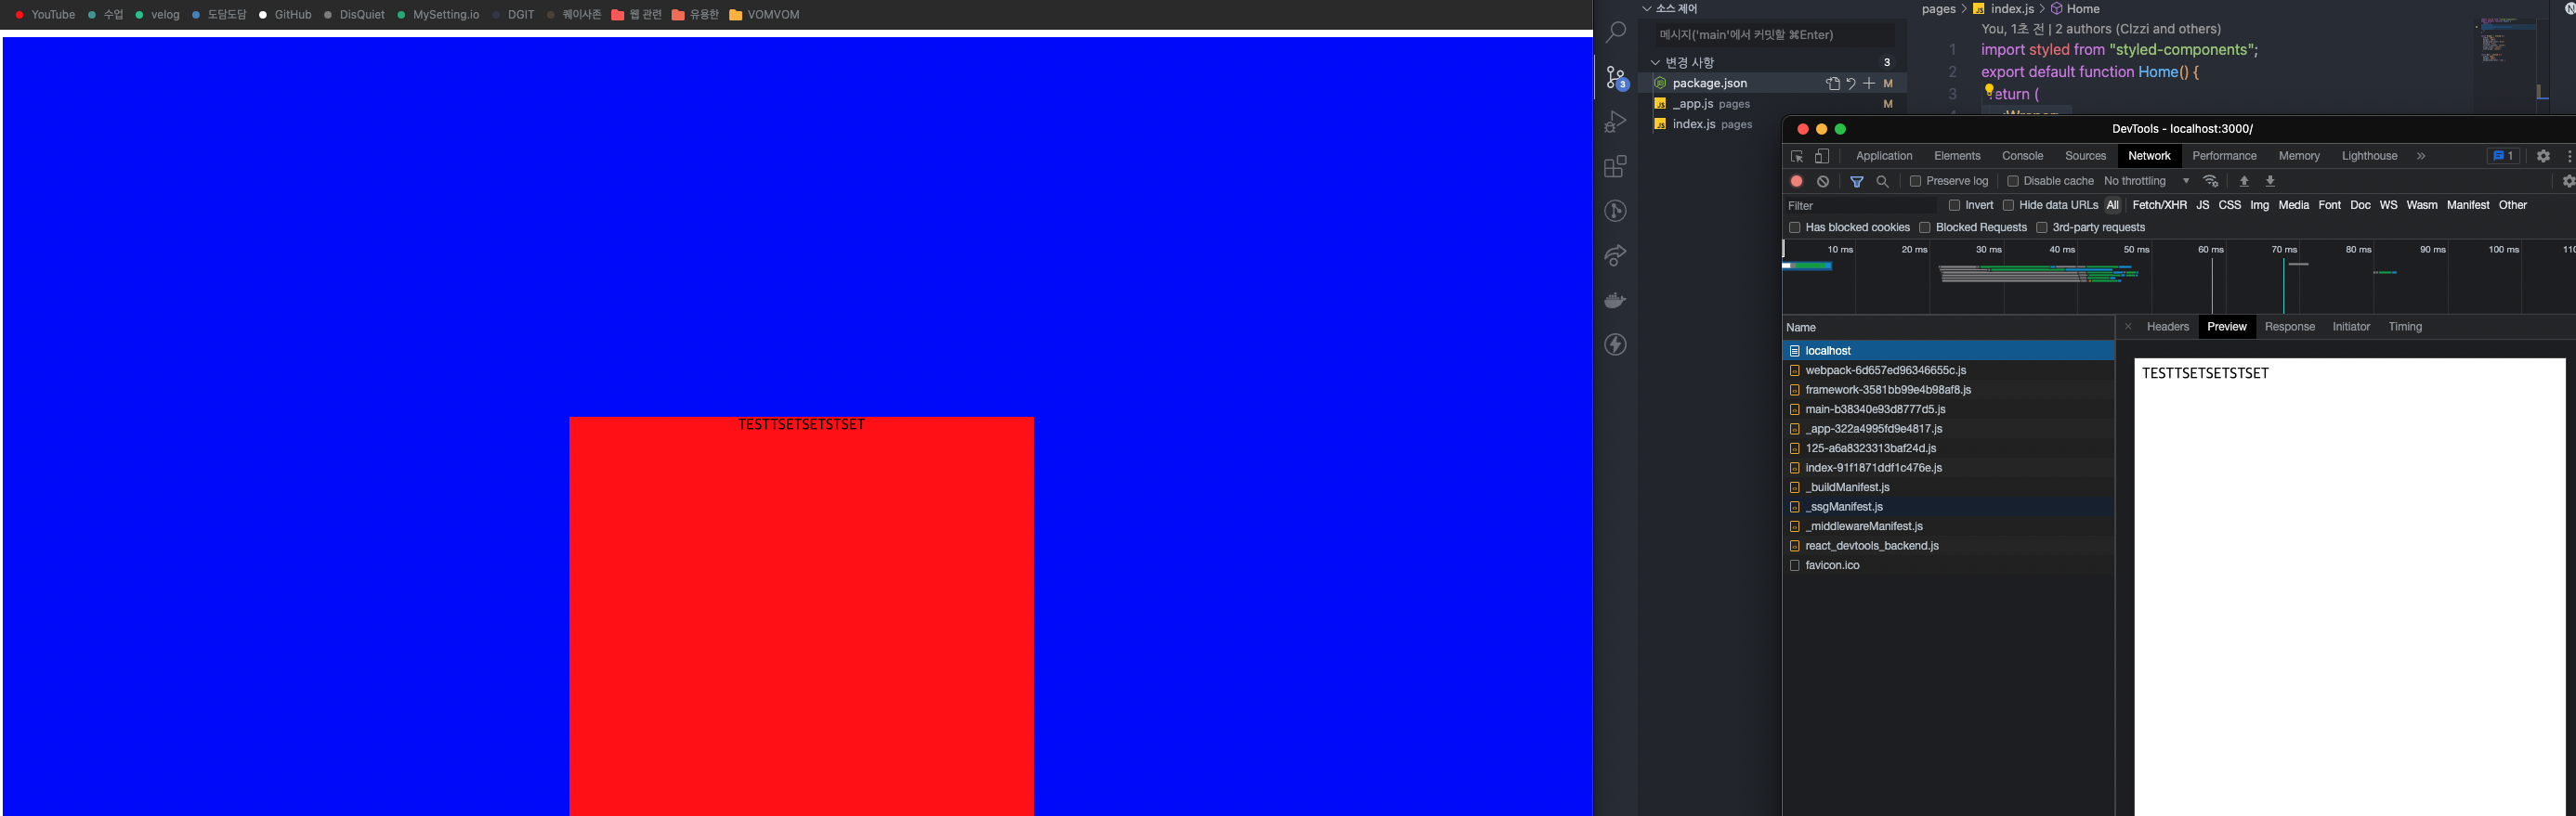2576x816 pixels.
Task: Stop recording network log
Action: pos(1796,182)
